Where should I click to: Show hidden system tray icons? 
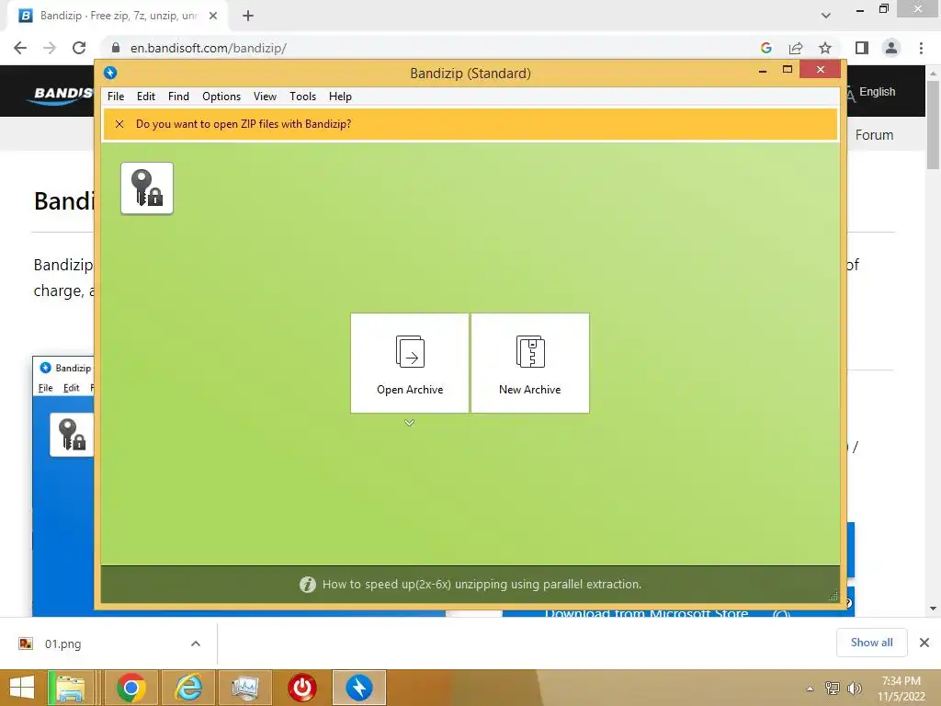coord(811,689)
